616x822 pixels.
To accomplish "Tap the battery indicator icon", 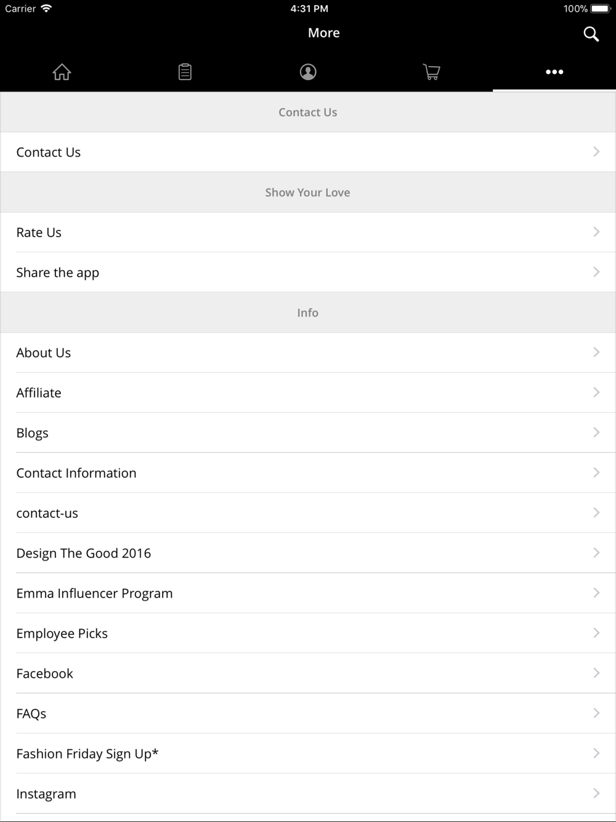I will tap(601, 9).
